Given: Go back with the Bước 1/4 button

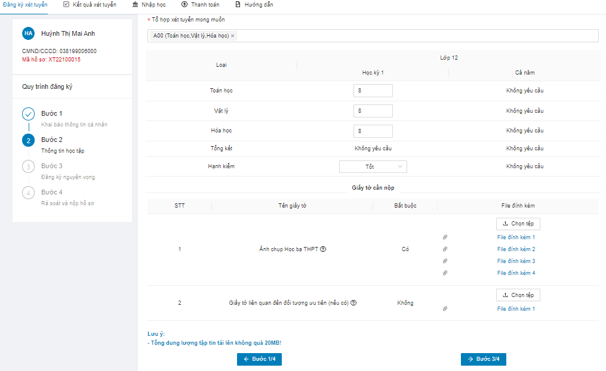Looking at the screenshot, I should click(x=260, y=359).
